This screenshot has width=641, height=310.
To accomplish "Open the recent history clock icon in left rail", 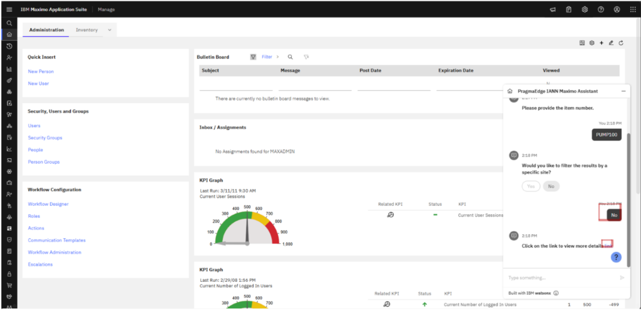I will tap(9, 46).
